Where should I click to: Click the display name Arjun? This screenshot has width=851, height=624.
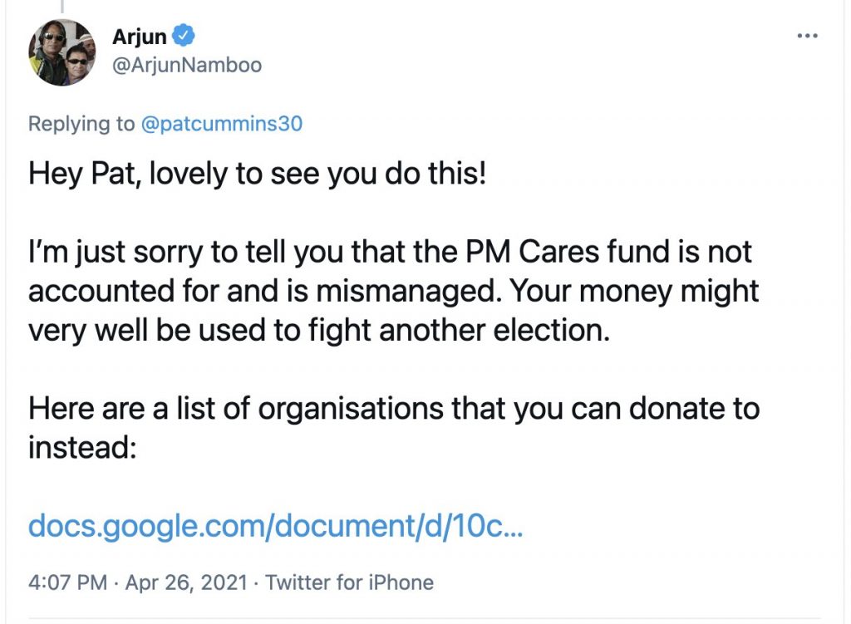pos(140,37)
